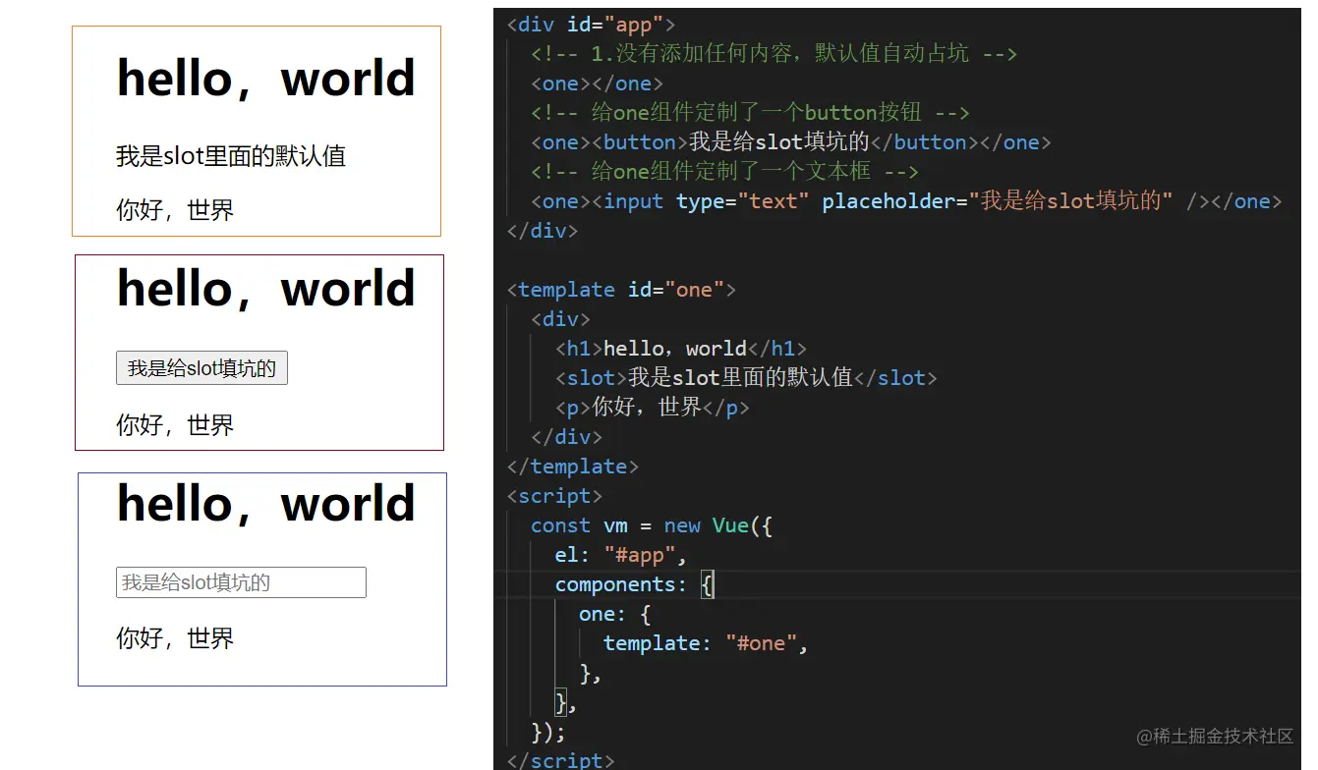Click the closing </template> tag line

[573, 467]
